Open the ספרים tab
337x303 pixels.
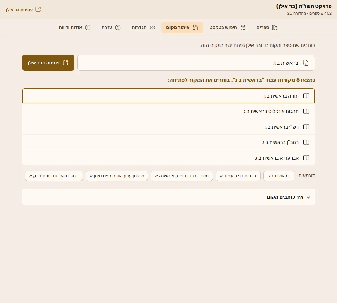coord(267,28)
